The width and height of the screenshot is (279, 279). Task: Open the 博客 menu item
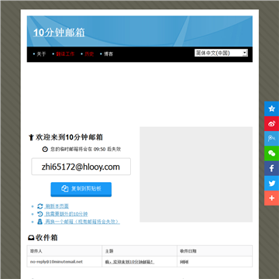click(x=108, y=54)
